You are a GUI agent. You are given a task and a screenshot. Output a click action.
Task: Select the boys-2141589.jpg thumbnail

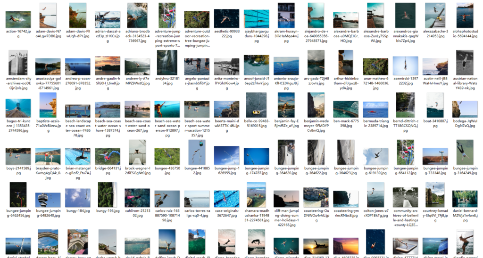pyautogui.click(x=18, y=156)
